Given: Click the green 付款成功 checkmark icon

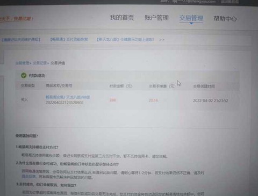Looking at the screenshot, I should coord(24,75).
